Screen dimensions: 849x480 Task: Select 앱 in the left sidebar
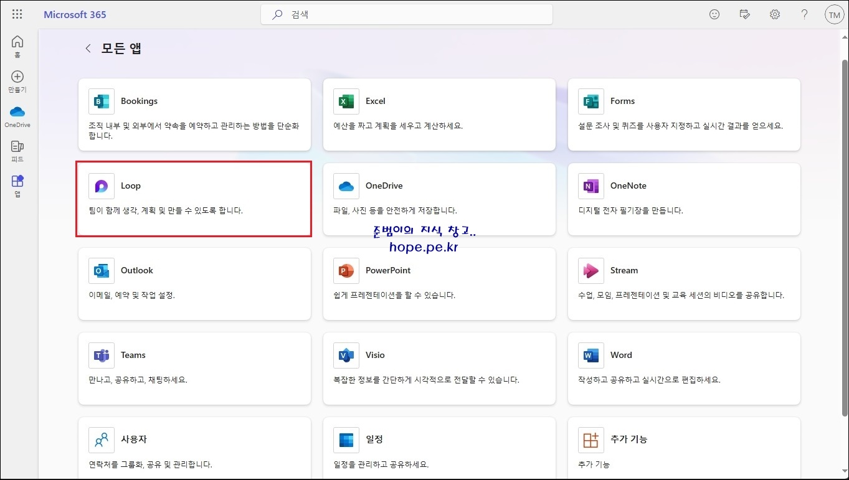17,186
